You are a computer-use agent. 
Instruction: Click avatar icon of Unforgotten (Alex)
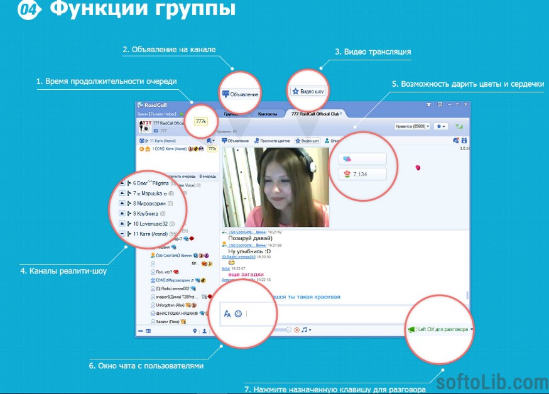click(153, 305)
